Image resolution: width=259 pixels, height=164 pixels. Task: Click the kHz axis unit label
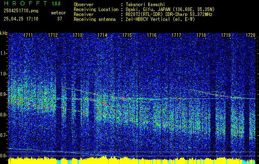[4, 33]
